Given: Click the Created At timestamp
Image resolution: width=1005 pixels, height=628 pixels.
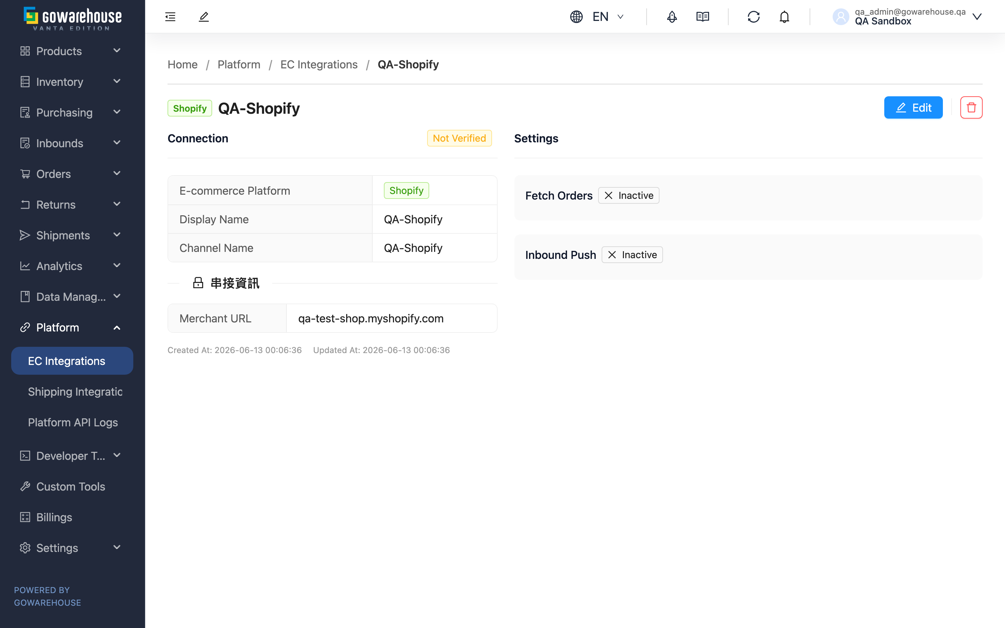Looking at the screenshot, I should (234, 350).
